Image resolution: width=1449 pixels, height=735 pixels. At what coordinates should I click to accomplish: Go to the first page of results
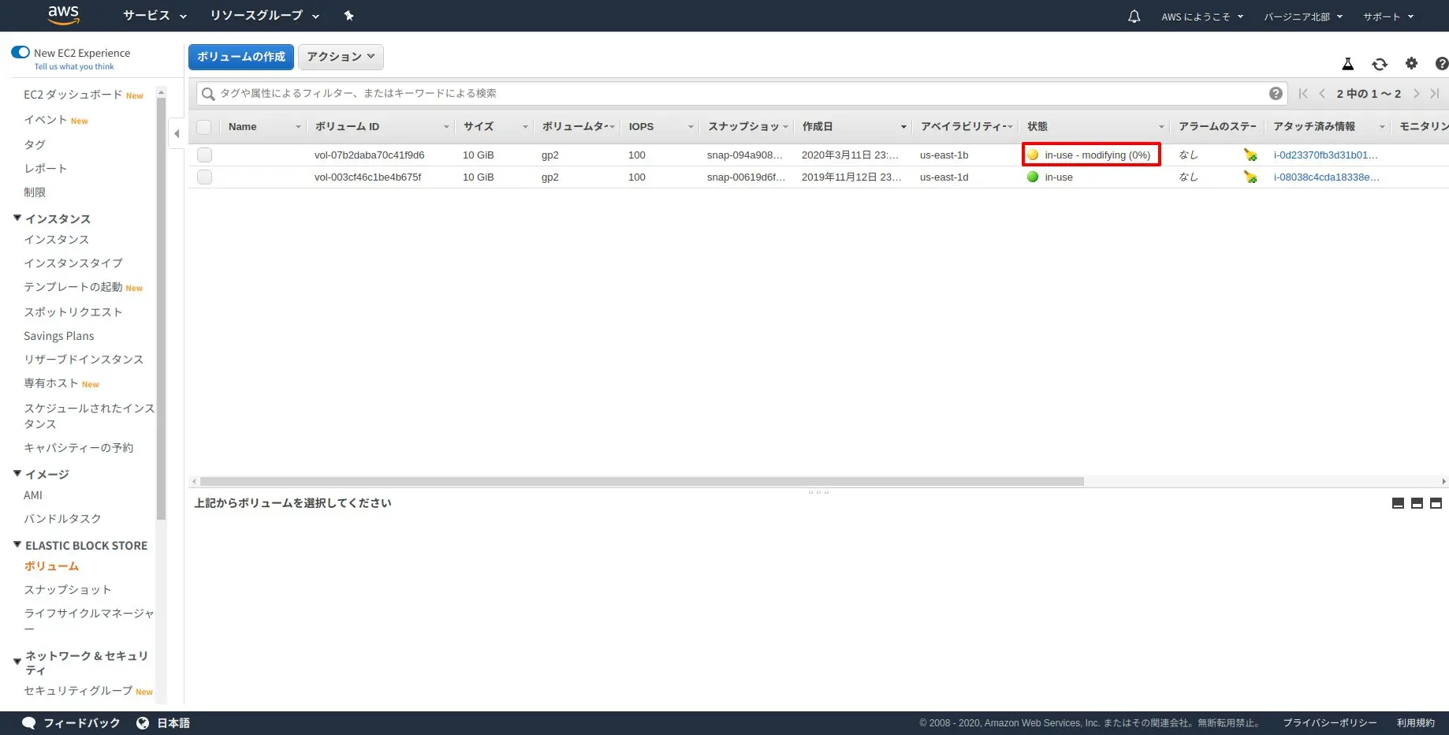1303,93
